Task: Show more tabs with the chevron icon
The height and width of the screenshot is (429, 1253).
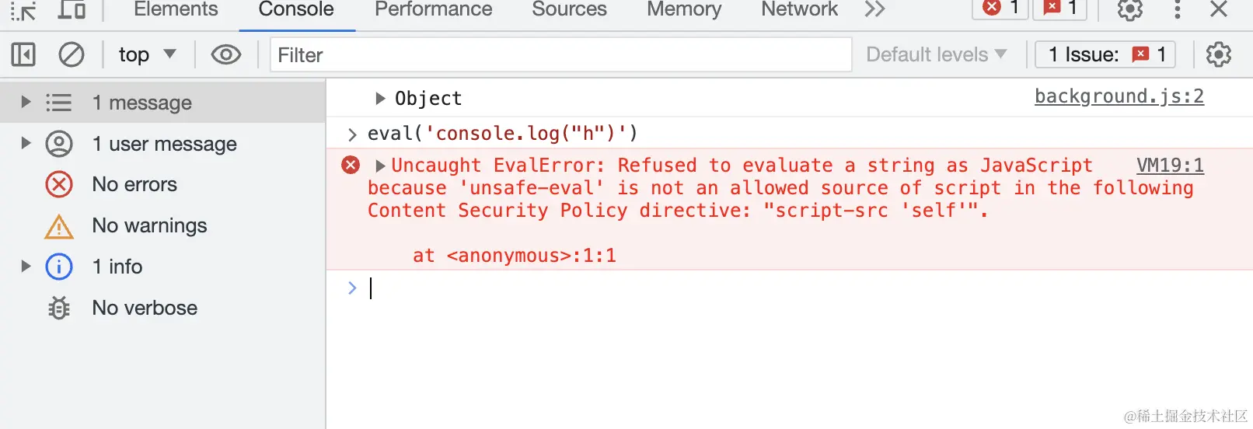Action: tap(874, 9)
